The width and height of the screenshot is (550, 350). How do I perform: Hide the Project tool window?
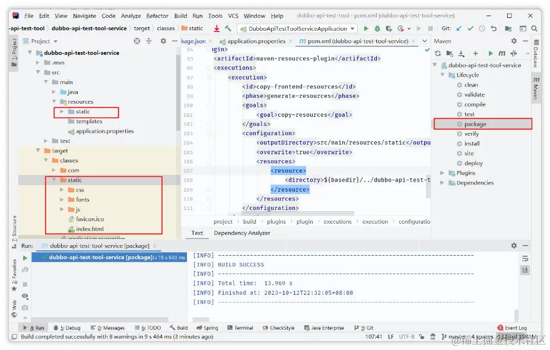pyautogui.click(x=174, y=41)
